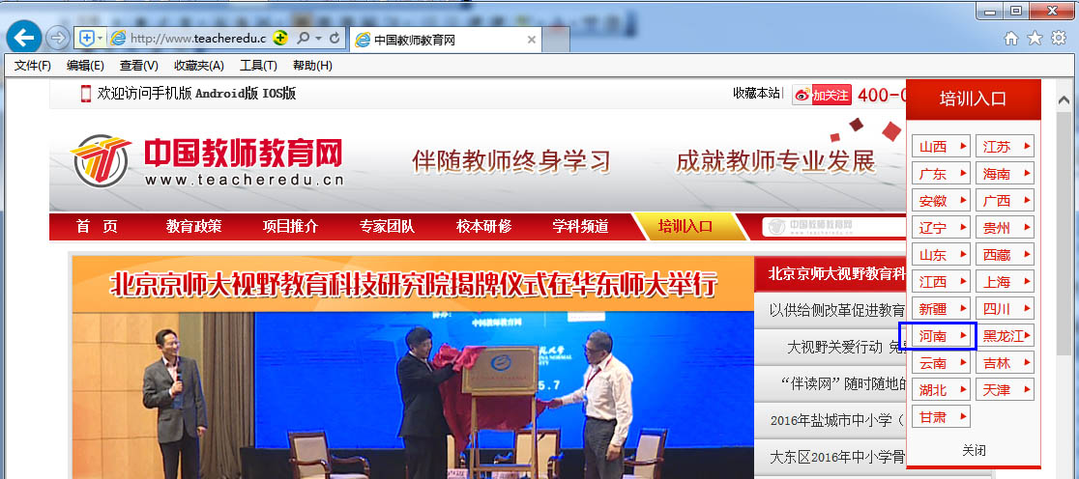Open 校本研修 navigation item
1079x479 pixels.
[x=483, y=226]
